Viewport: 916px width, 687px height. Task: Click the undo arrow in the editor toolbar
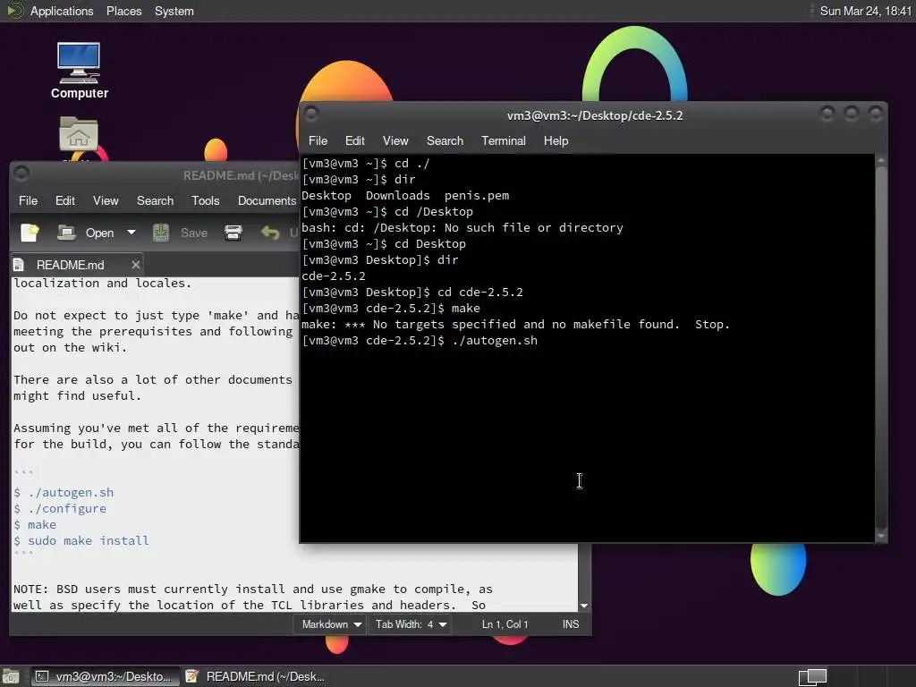pyautogui.click(x=270, y=233)
